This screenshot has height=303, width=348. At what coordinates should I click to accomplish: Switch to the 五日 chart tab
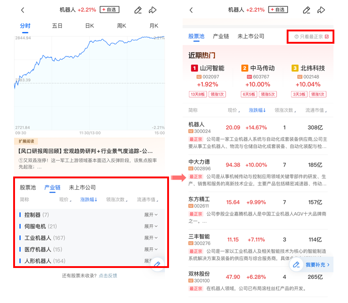pos(57,26)
